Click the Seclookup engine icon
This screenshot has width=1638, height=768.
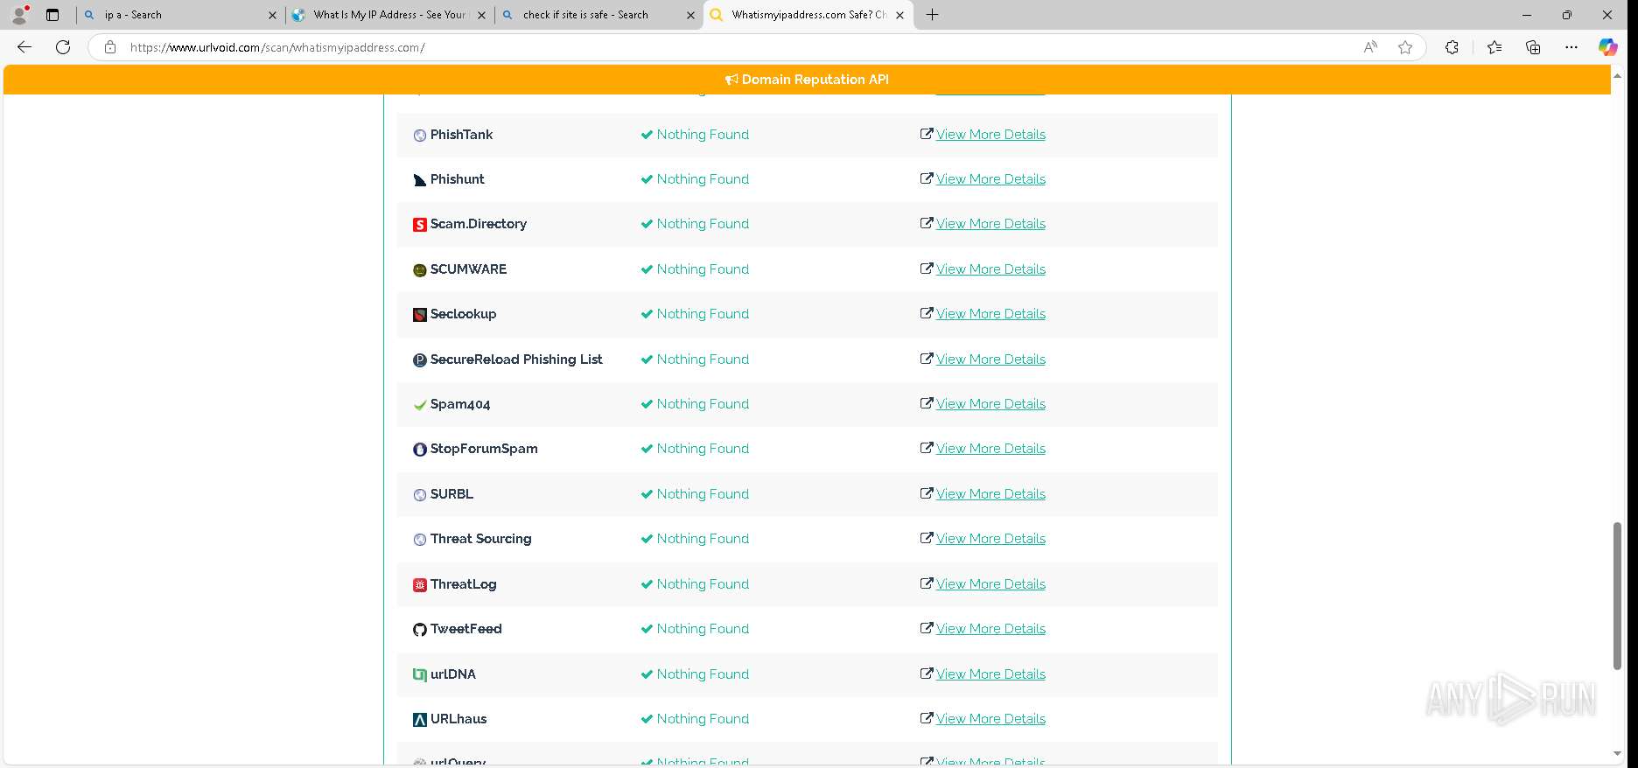(x=420, y=315)
